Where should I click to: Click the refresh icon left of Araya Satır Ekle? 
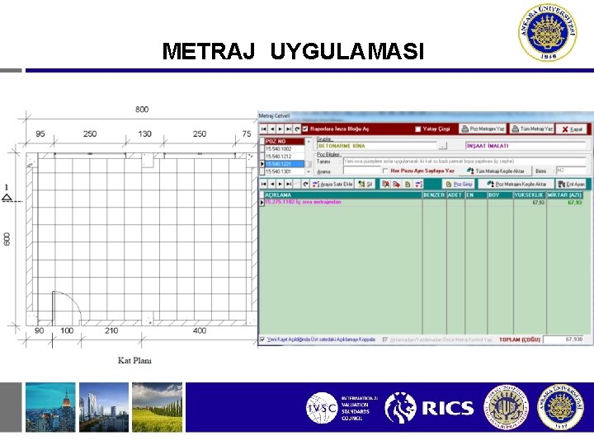tap(306, 184)
